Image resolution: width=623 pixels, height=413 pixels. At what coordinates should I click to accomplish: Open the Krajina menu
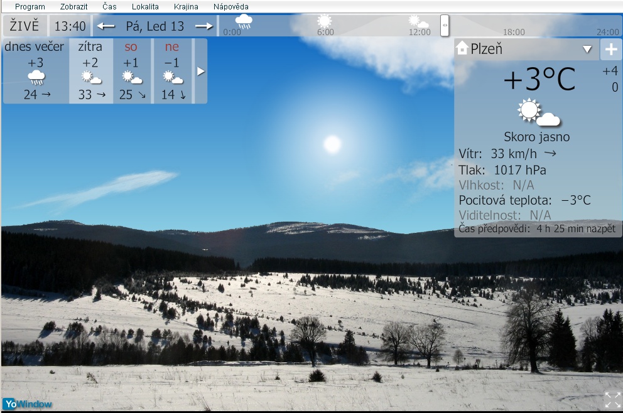pyautogui.click(x=186, y=6)
